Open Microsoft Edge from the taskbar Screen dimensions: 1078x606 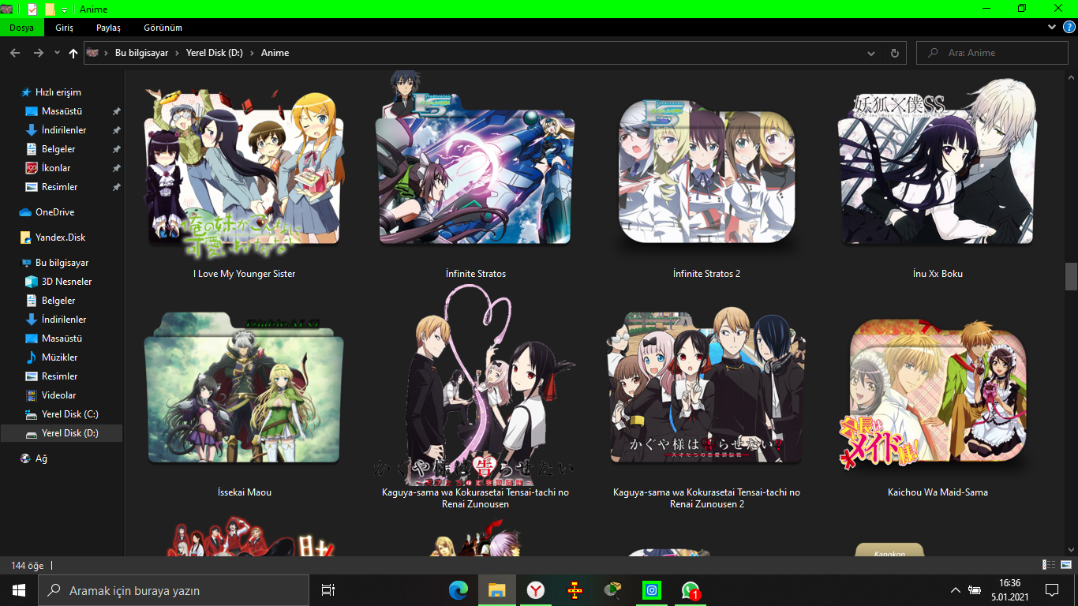(459, 589)
